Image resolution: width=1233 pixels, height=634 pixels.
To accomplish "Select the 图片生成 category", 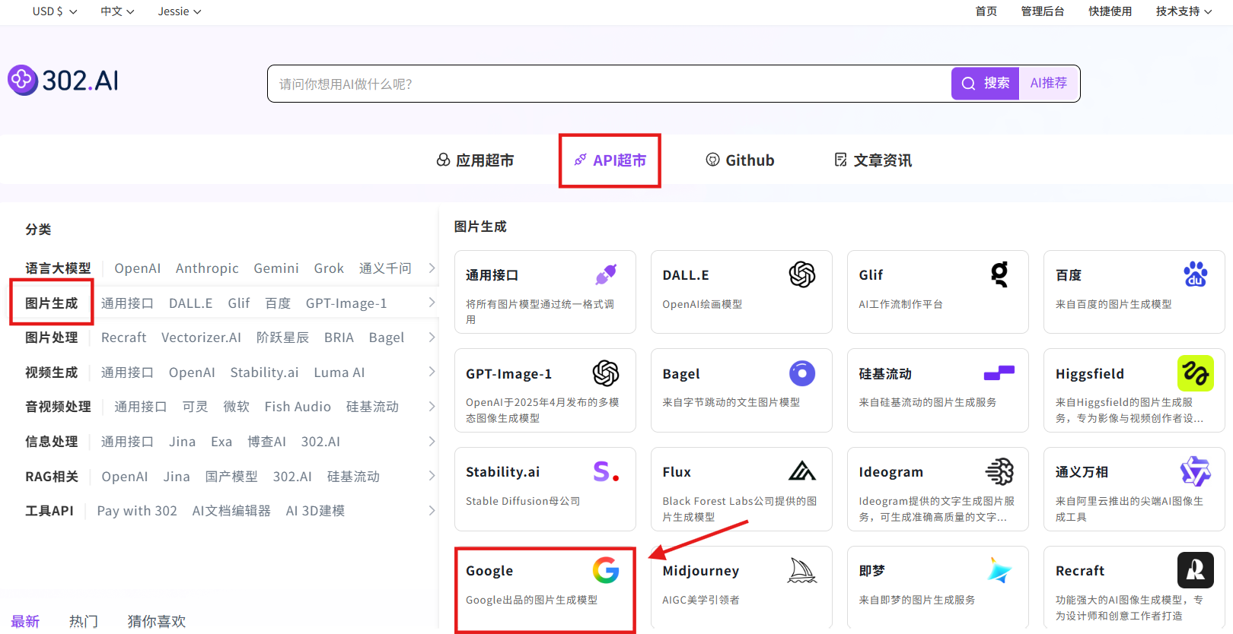I will [51, 303].
